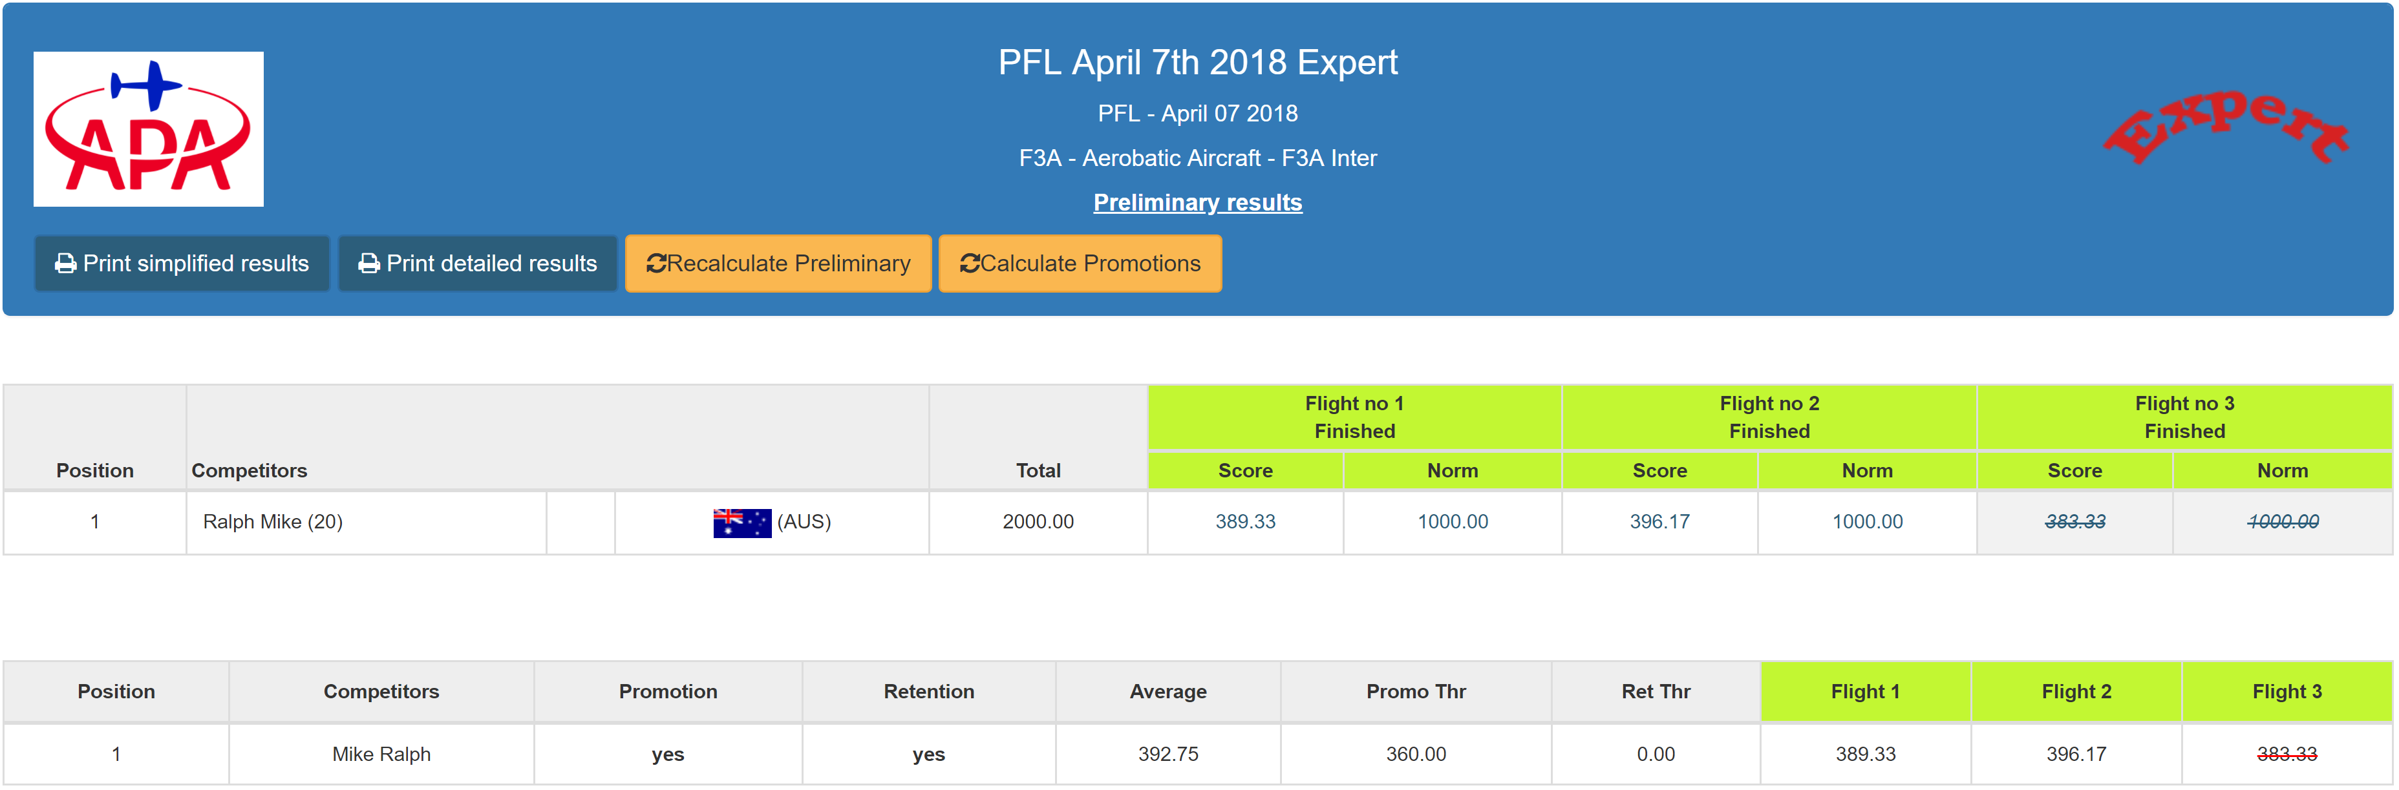This screenshot has width=2399, height=790.
Task: Open the Preliminary results link
Action: 1197,203
